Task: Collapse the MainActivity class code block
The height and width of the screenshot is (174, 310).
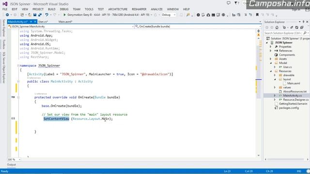Action: [18, 81]
